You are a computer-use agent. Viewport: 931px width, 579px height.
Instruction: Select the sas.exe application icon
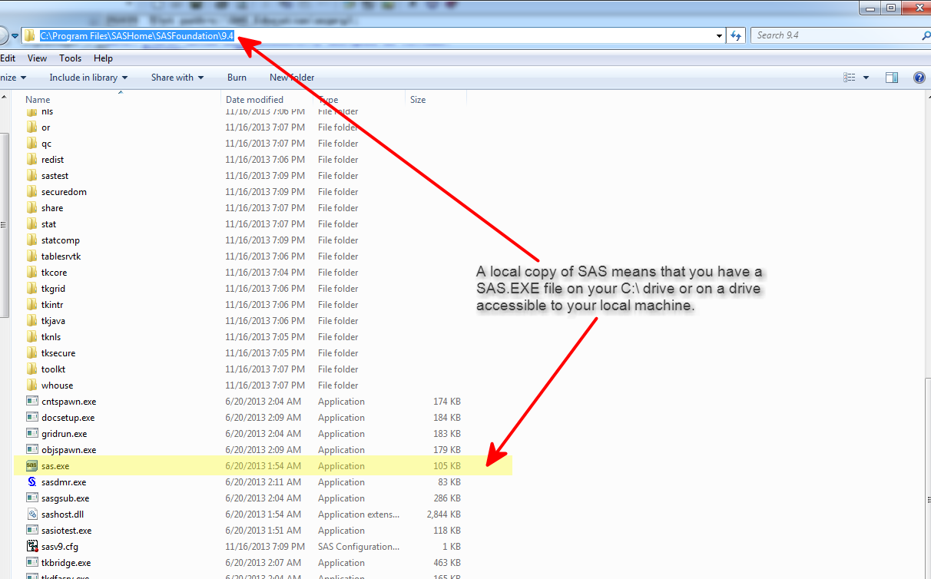pyautogui.click(x=31, y=465)
